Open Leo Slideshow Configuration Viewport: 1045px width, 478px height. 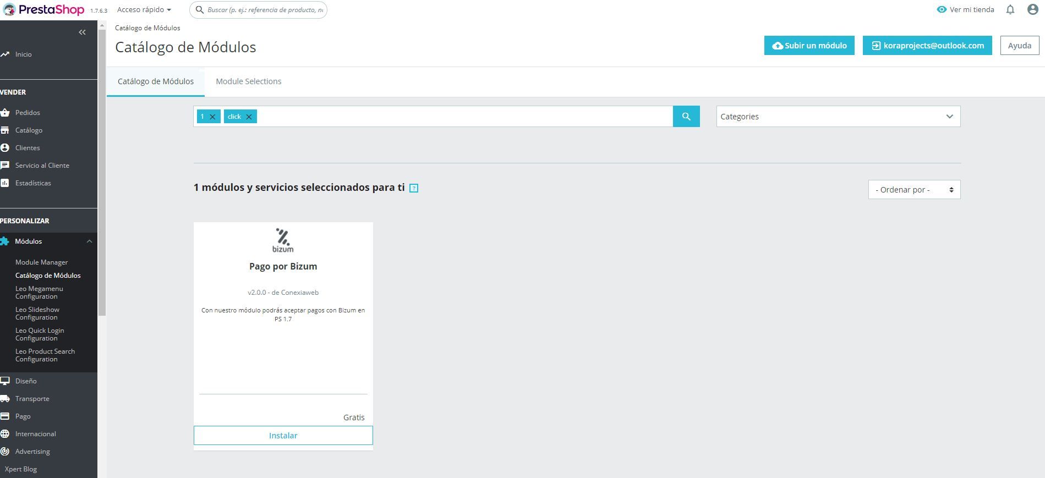37,314
